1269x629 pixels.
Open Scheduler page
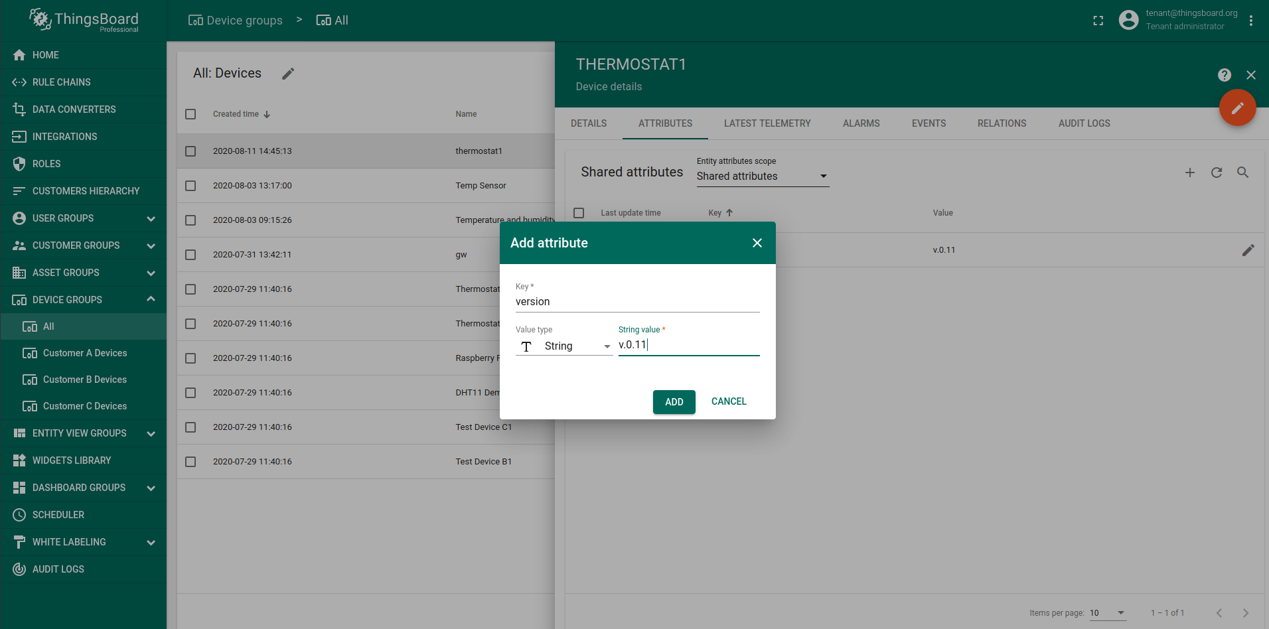[x=83, y=515]
